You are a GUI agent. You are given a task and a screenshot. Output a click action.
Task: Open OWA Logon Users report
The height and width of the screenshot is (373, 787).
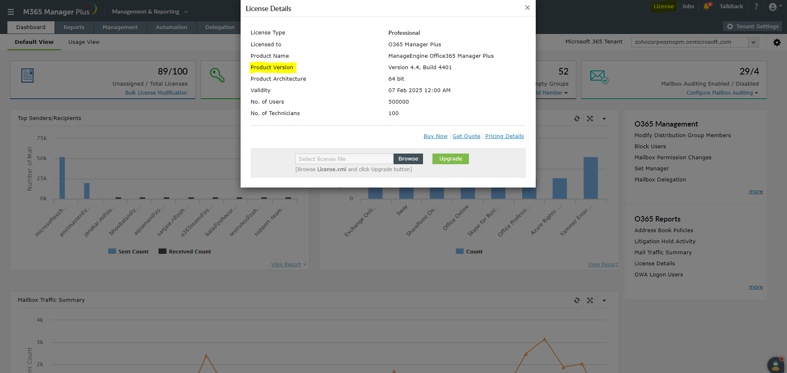[659, 275]
